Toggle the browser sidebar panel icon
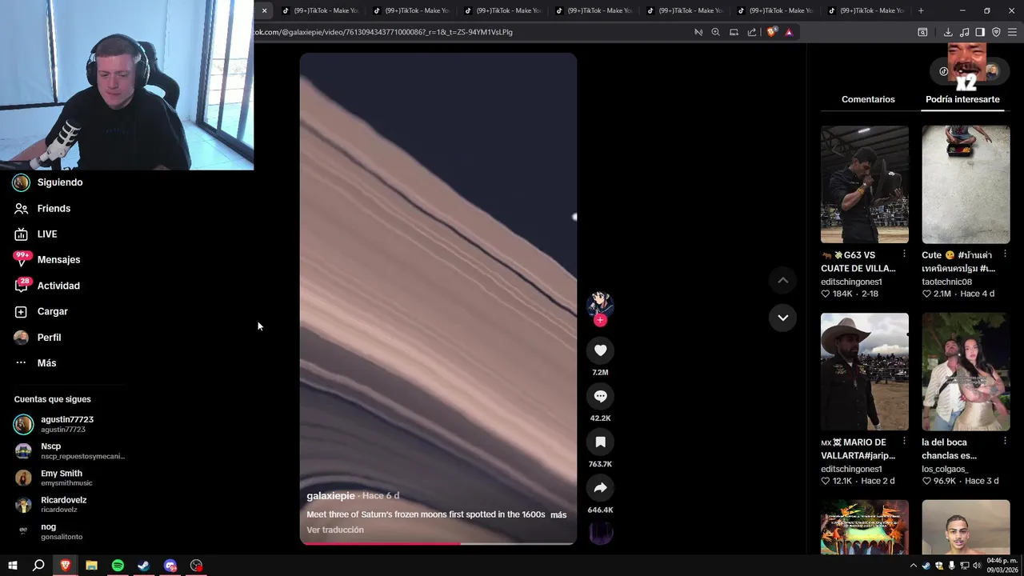This screenshot has height=576, width=1024. click(980, 32)
